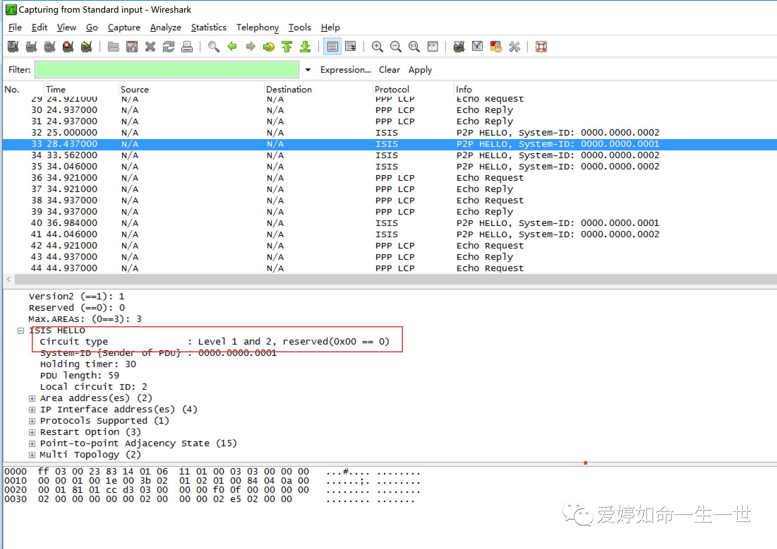The image size is (777, 549).
Task: Open the coloring rules editor icon
Action: (x=496, y=47)
